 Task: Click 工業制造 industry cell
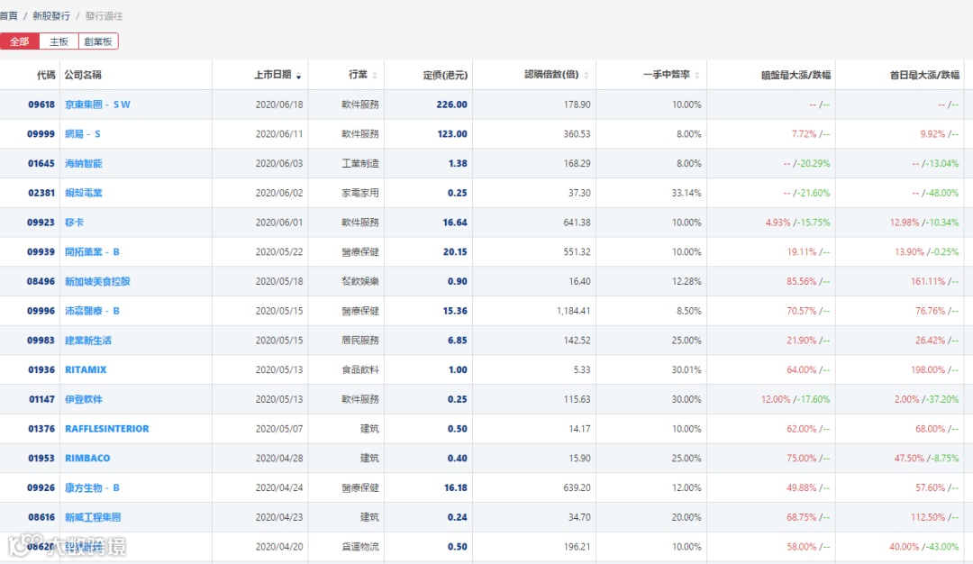[x=359, y=163]
